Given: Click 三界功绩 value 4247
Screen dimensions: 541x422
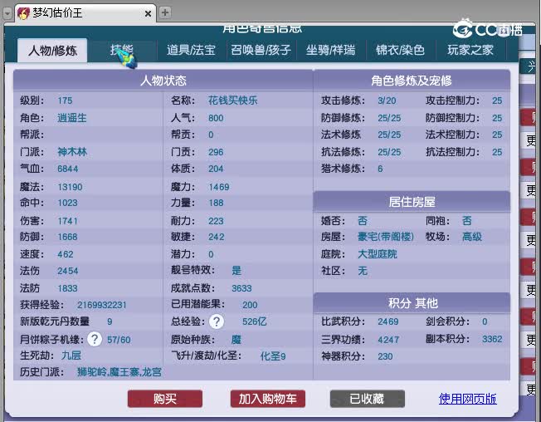Looking at the screenshot, I should [x=388, y=340].
